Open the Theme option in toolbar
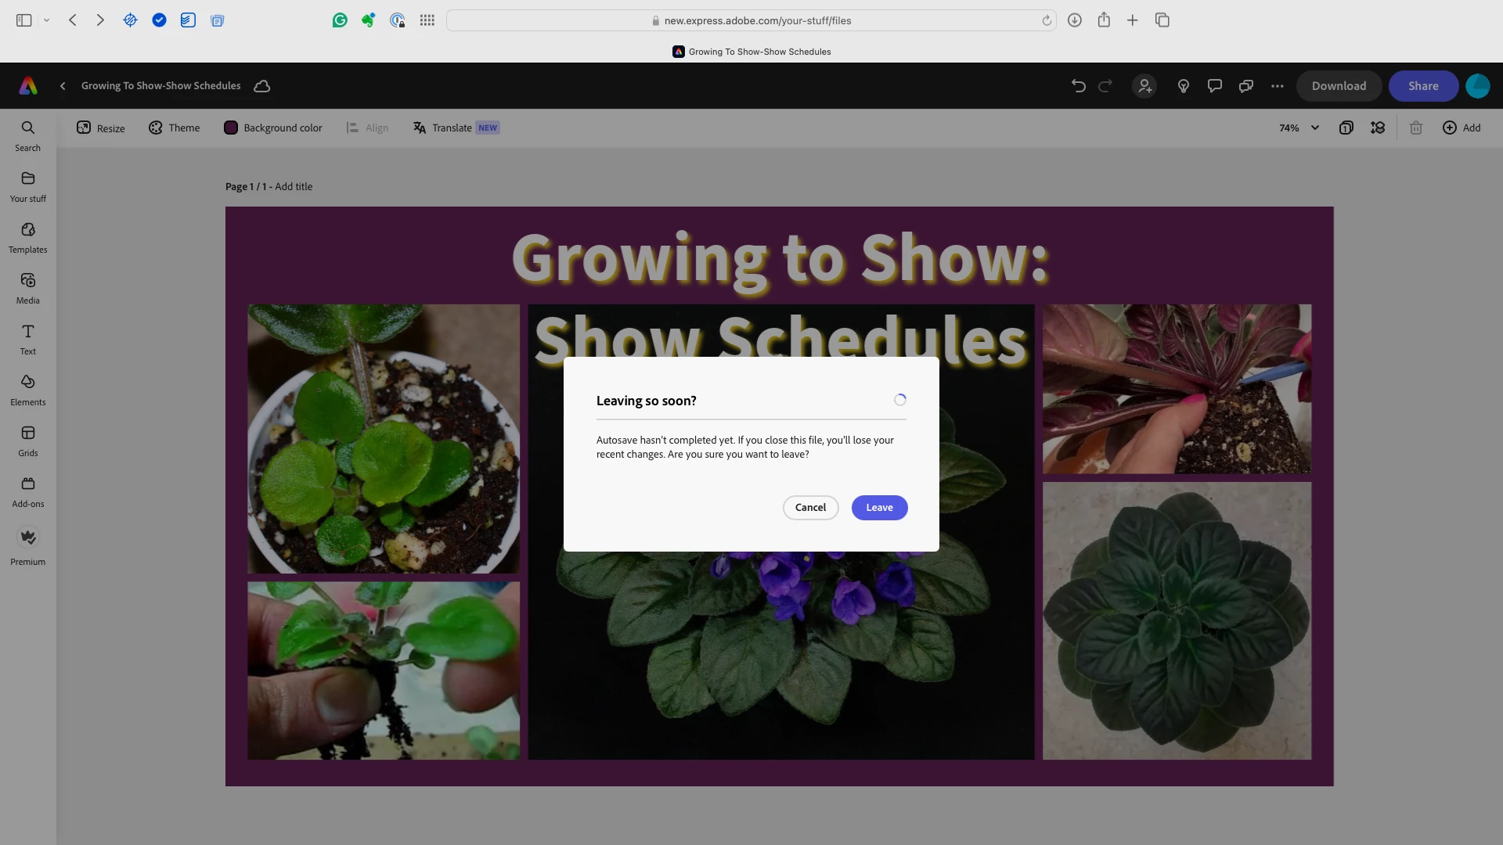The height and width of the screenshot is (845, 1503). pyautogui.click(x=174, y=128)
